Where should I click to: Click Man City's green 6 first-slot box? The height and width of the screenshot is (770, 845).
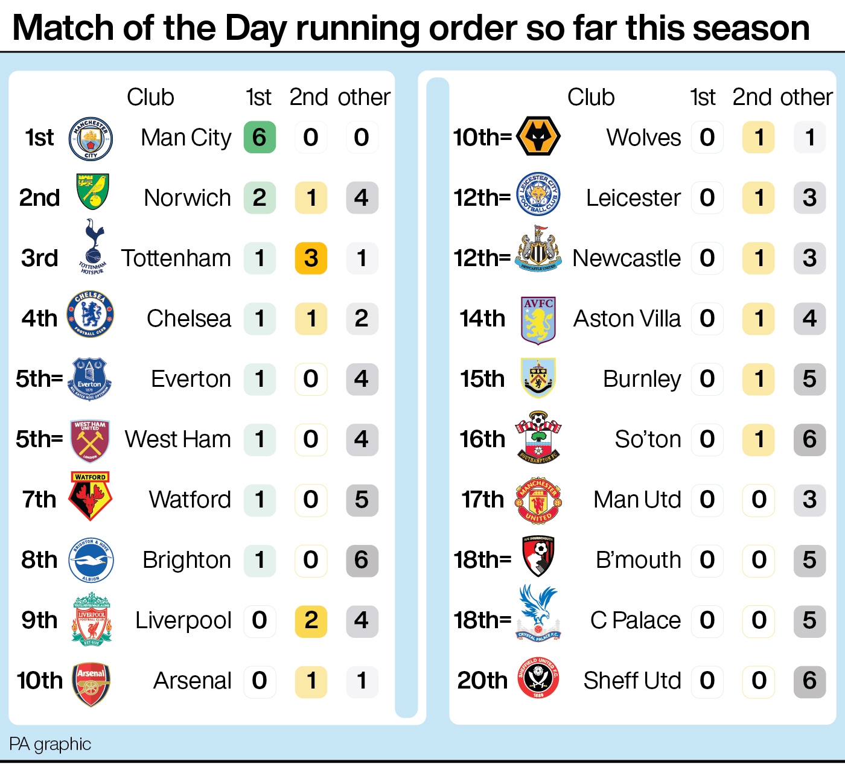point(260,138)
